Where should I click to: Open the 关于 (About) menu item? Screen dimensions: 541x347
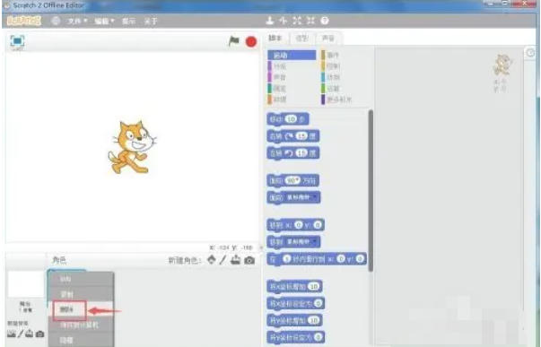click(151, 21)
